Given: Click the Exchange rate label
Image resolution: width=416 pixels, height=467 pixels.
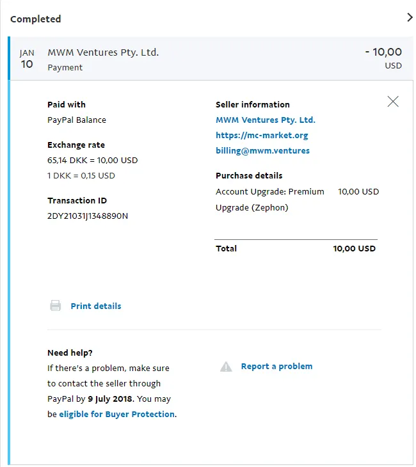Looking at the screenshot, I should coord(76,145).
